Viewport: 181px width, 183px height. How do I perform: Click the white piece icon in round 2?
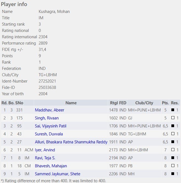[173, 118]
